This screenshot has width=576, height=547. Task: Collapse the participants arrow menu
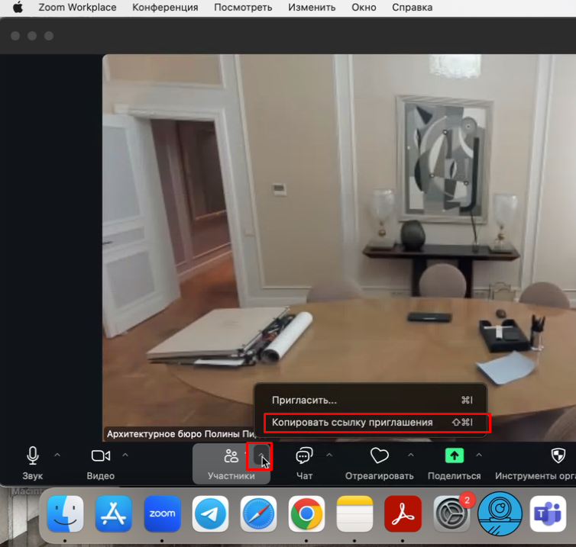(262, 457)
